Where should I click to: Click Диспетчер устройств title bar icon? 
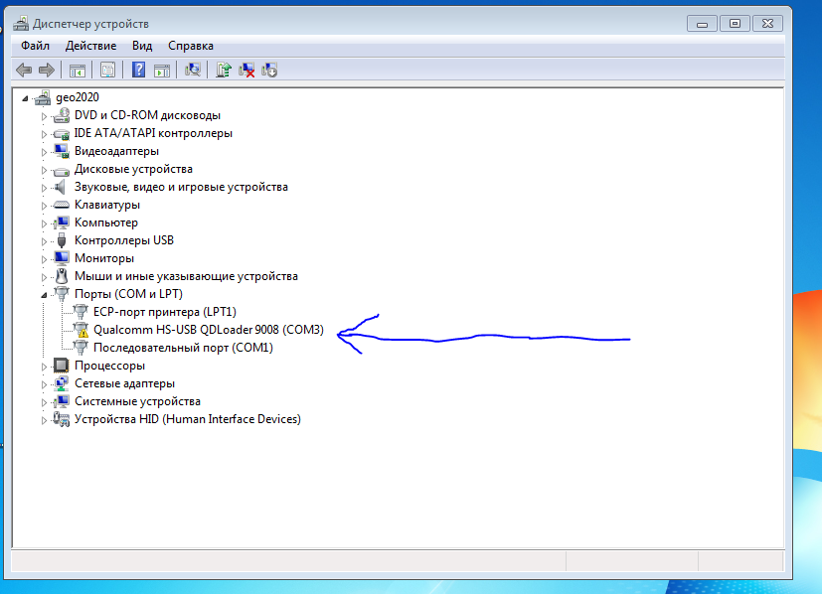[x=21, y=24]
